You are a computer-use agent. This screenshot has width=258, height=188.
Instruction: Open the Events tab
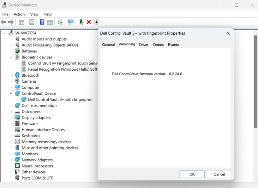coord(173,44)
